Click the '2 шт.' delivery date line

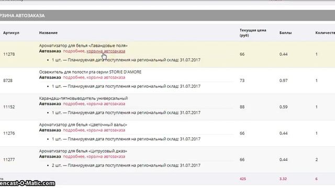[126, 166]
